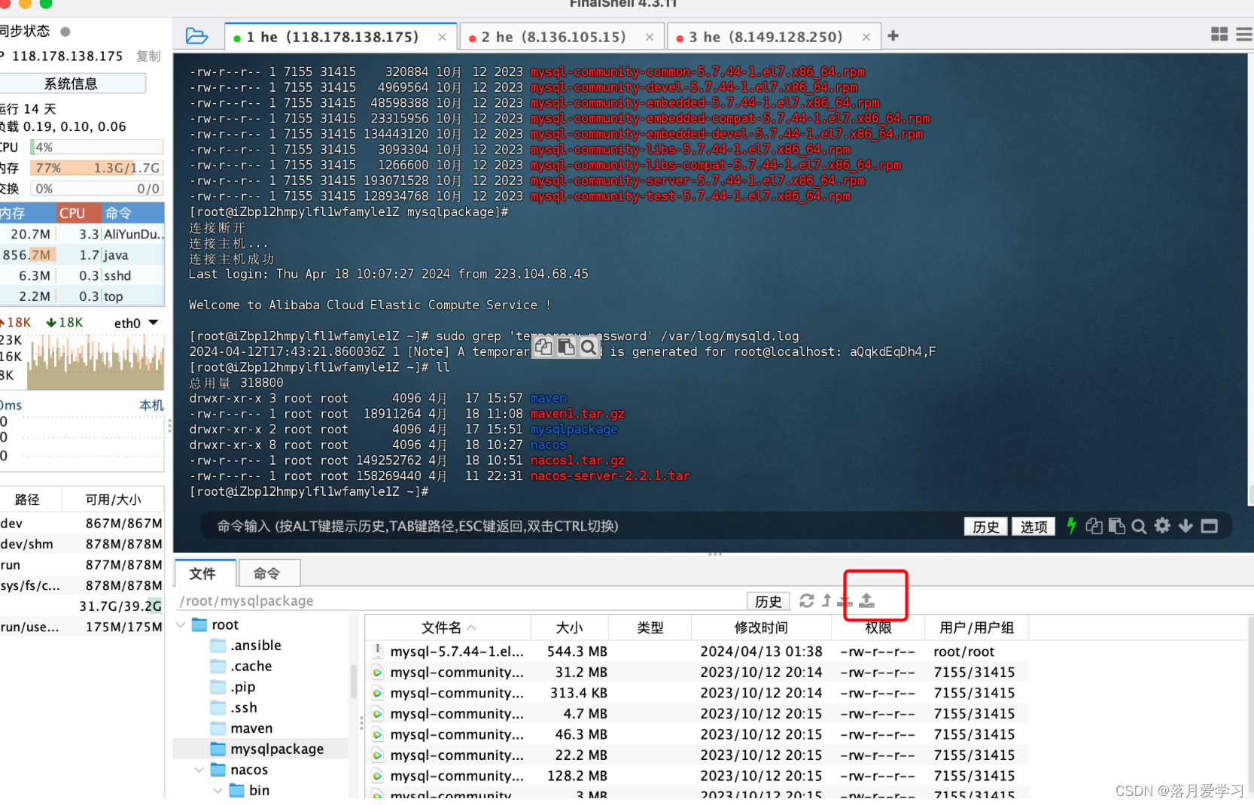
Task: Click the memory 77% usage bar
Action: (96, 168)
